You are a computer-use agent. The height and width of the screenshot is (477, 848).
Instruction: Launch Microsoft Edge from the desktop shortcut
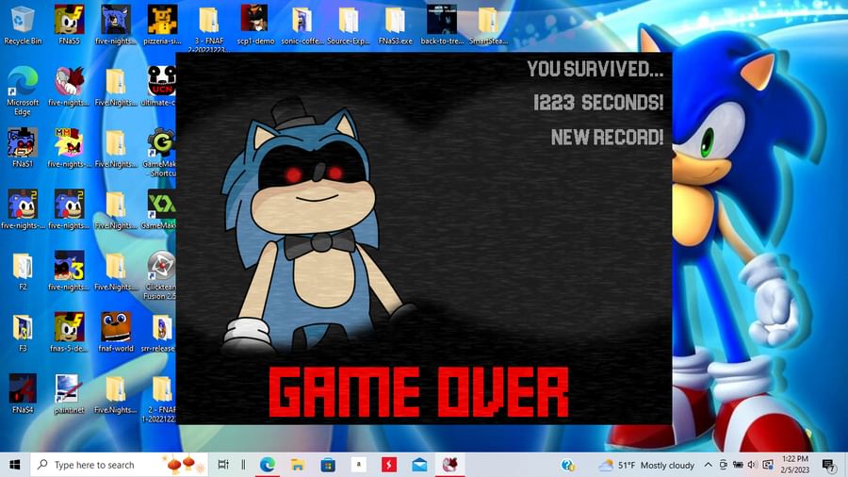click(23, 90)
